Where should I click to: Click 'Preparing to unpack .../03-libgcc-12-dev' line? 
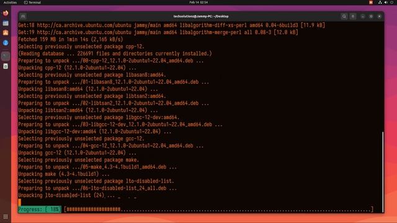pyautogui.click(x=120, y=125)
